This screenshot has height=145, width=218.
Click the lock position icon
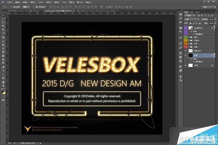[x=197, y=23]
